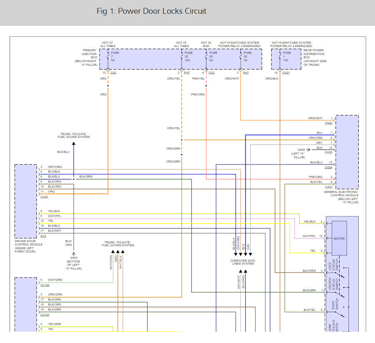Click the MOTOR component box
The width and height of the screenshot is (375, 343).
(339, 239)
